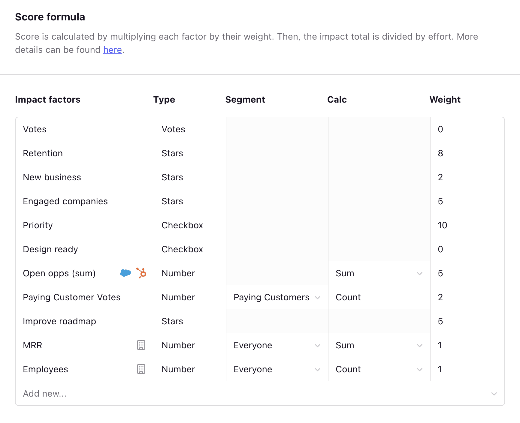Expand the Add new... factor dropdown
Image resolution: width=520 pixels, height=423 pixels.
[260, 393]
